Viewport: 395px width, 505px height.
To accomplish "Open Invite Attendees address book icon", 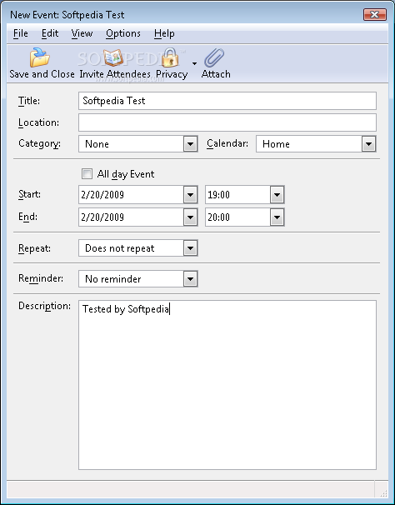I will pos(112,57).
